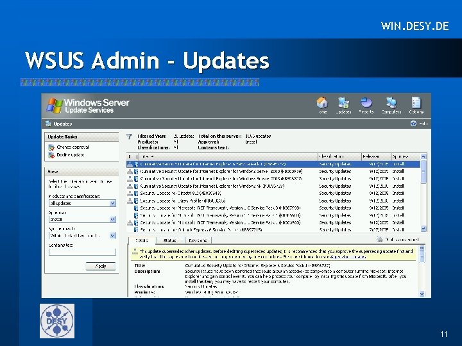
Task: Click update list scrollbar up arrow
Action: [424, 156]
